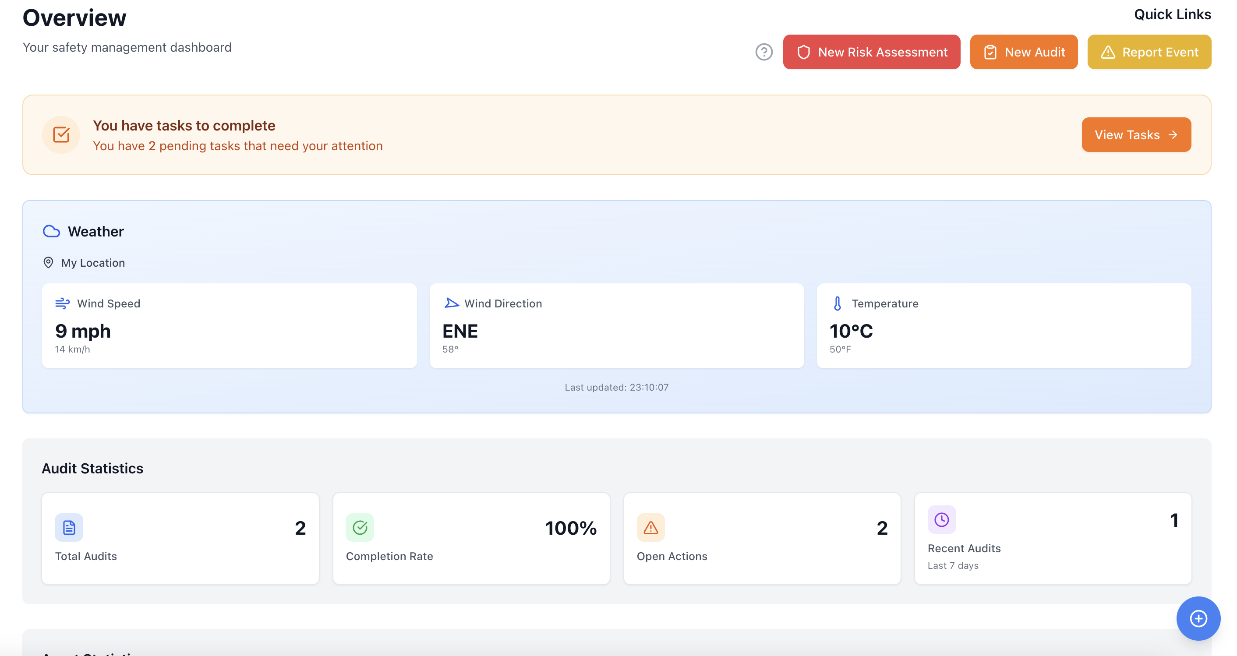The width and height of the screenshot is (1237, 656).
Task: Select the Recent Audits clock icon
Action: click(942, 520)
